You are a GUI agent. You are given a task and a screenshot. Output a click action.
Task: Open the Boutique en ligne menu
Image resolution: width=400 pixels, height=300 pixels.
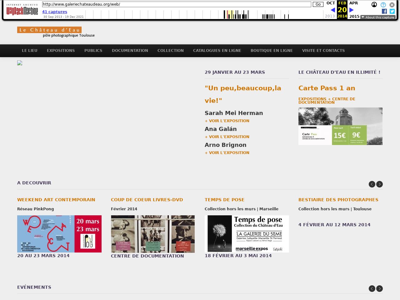pyautogui.click(x=272, y=51)
